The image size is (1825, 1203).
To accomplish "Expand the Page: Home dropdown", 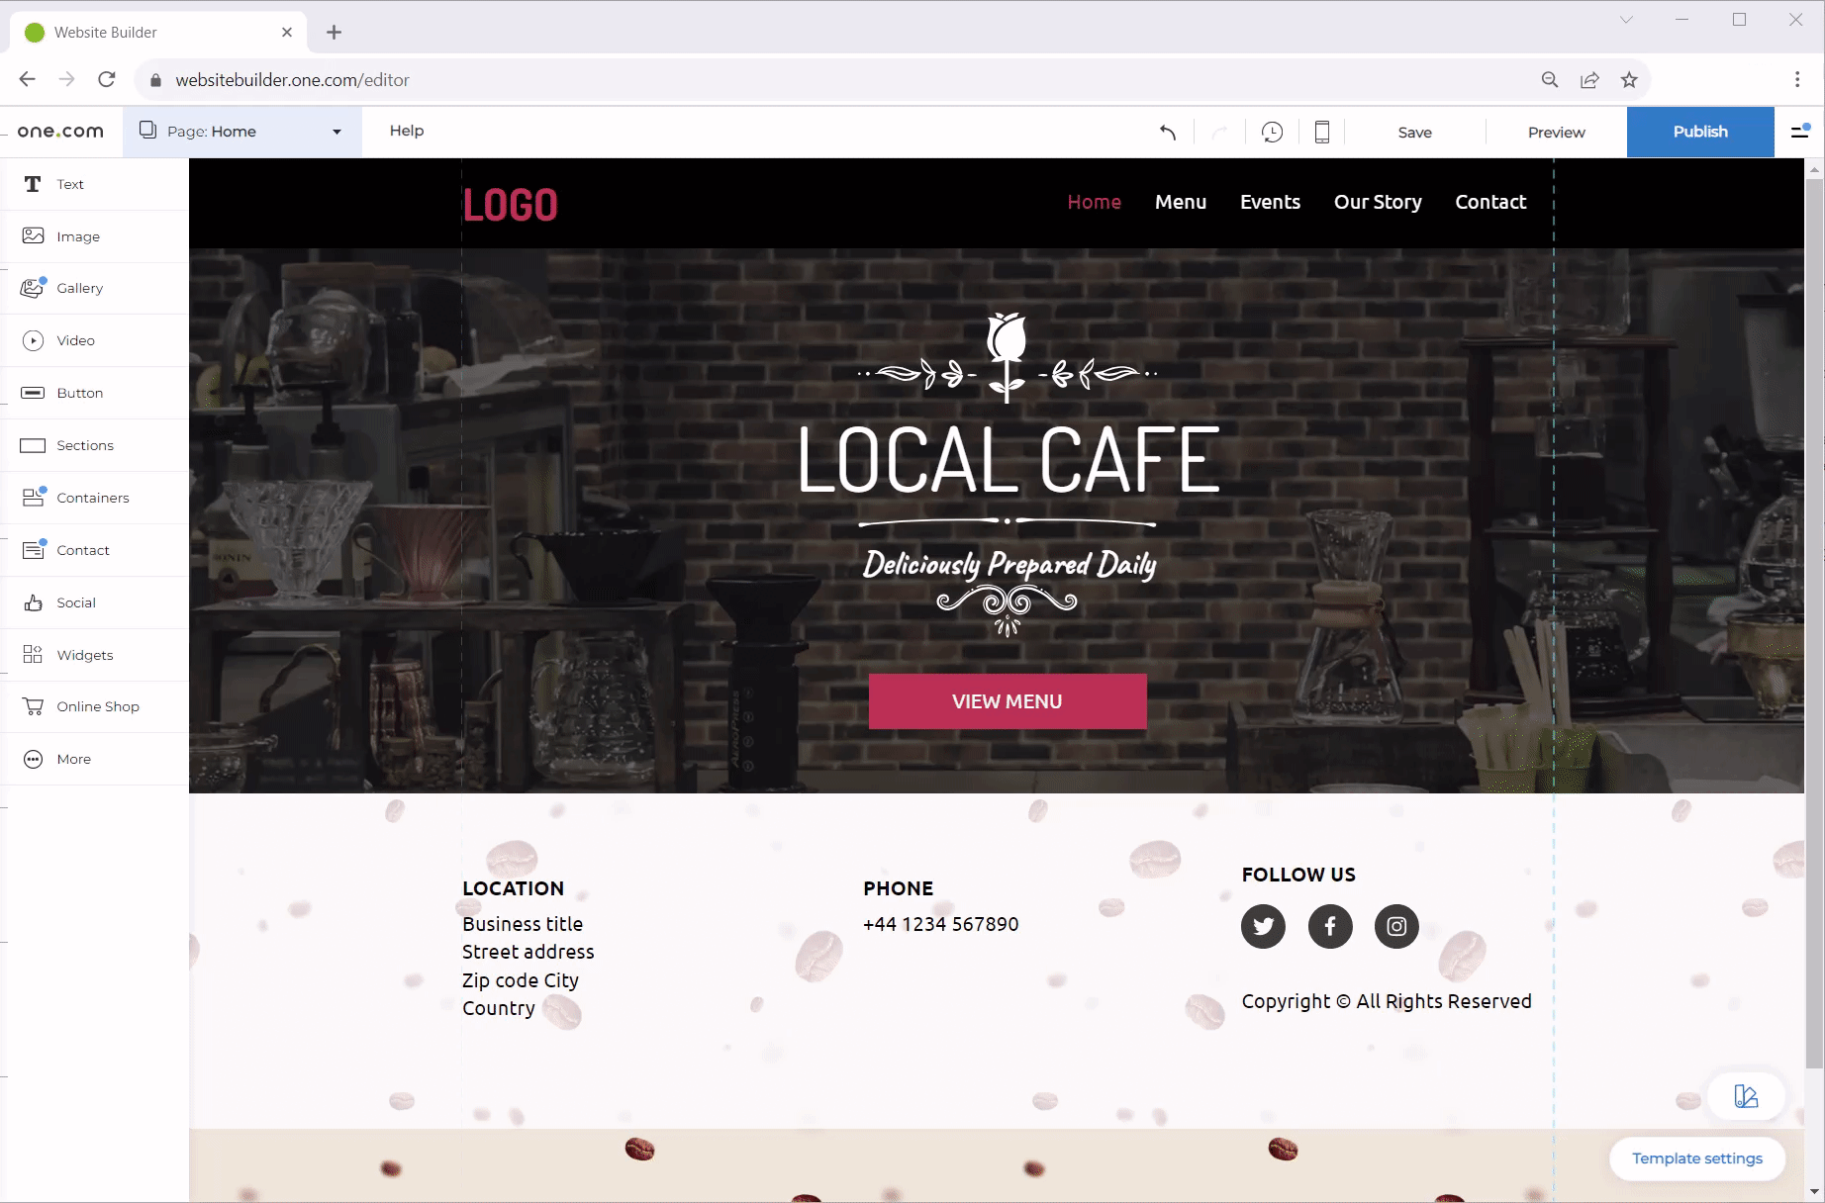I will 242,132.
